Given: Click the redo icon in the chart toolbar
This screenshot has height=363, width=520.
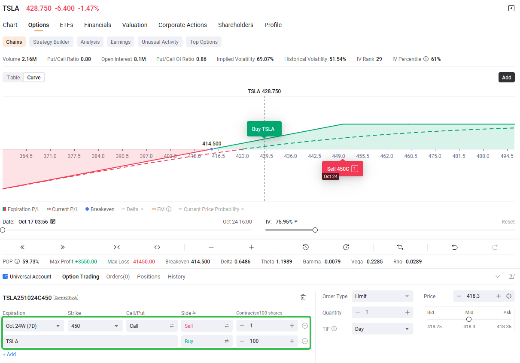Looking at the screenshot, I should 494,247.
